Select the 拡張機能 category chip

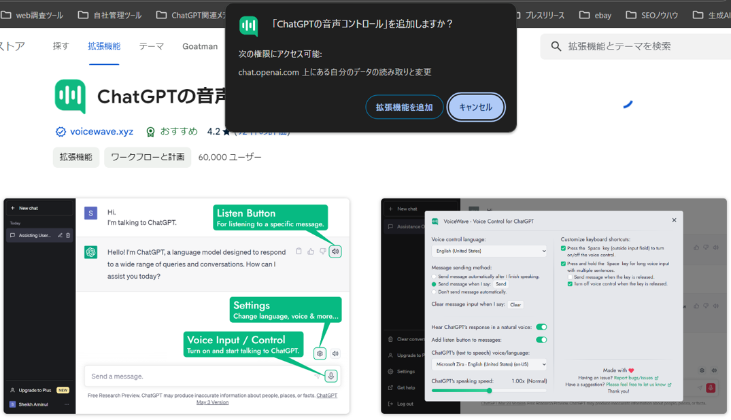click(x=75, y=157)
